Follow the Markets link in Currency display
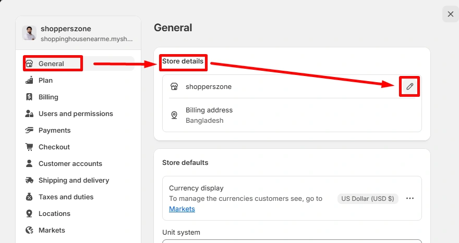The image size is (459, 243). click(x=182, y=209)
